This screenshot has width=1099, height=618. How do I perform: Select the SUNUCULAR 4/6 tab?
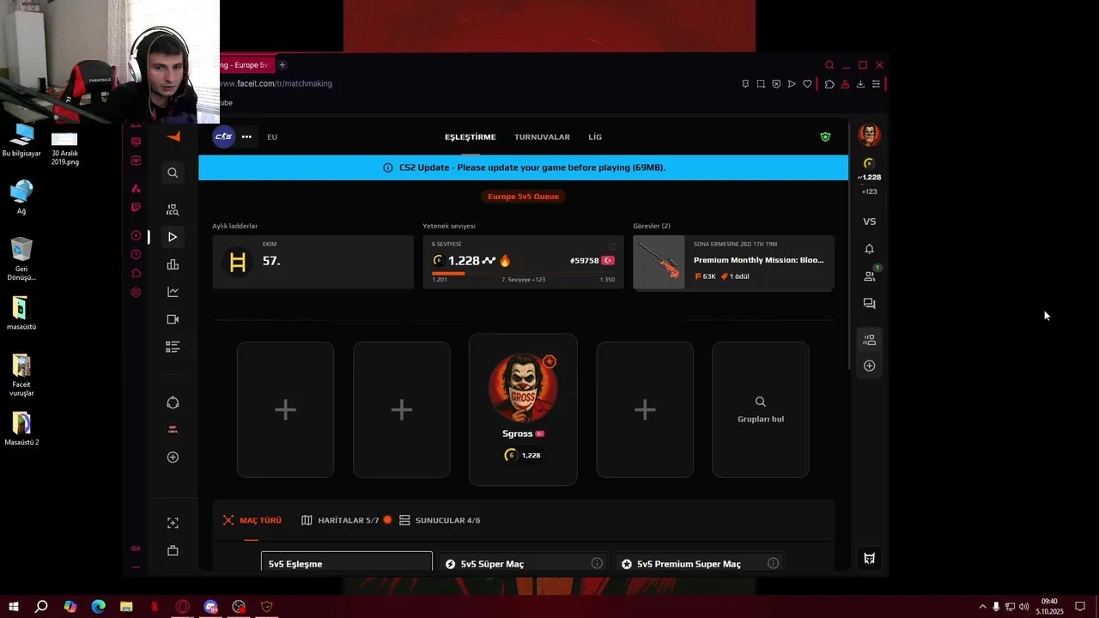tap(439, 520)
